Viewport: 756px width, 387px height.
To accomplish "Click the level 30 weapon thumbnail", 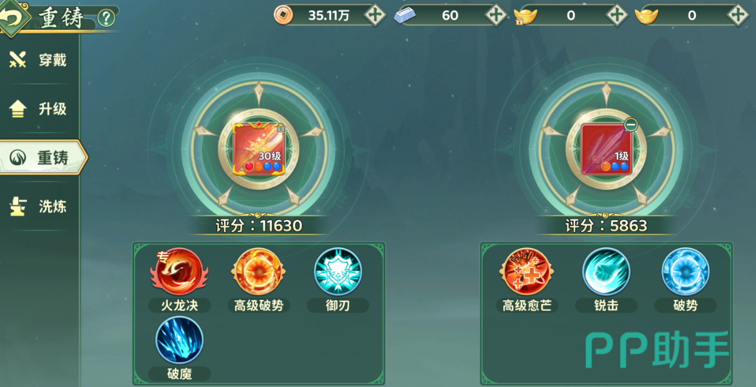I will 258,148.
